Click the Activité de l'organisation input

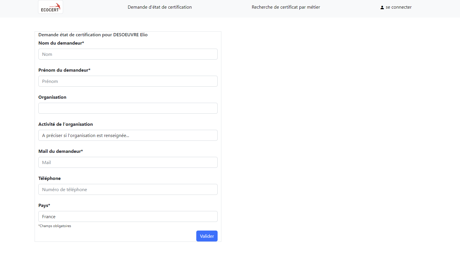click(128, 135)
